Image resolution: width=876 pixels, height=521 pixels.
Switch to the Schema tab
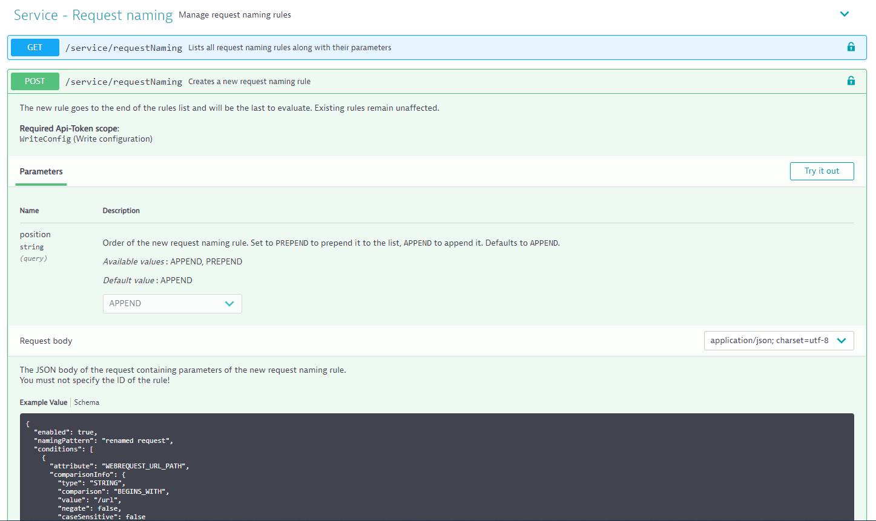coord(87,402)
